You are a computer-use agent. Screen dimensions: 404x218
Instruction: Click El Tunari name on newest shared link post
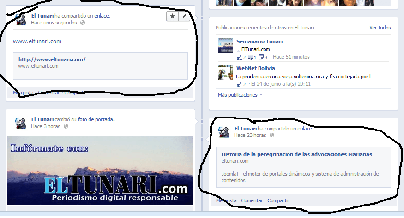click(x=42, y=16)
